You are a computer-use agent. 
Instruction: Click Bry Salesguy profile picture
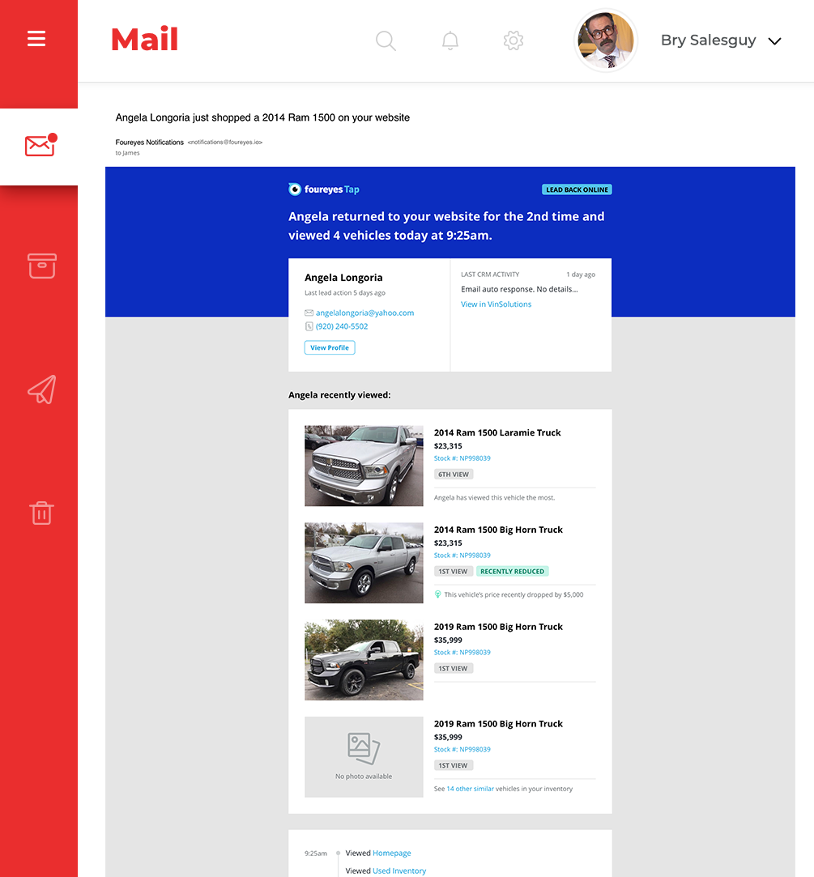coord(605,40)
